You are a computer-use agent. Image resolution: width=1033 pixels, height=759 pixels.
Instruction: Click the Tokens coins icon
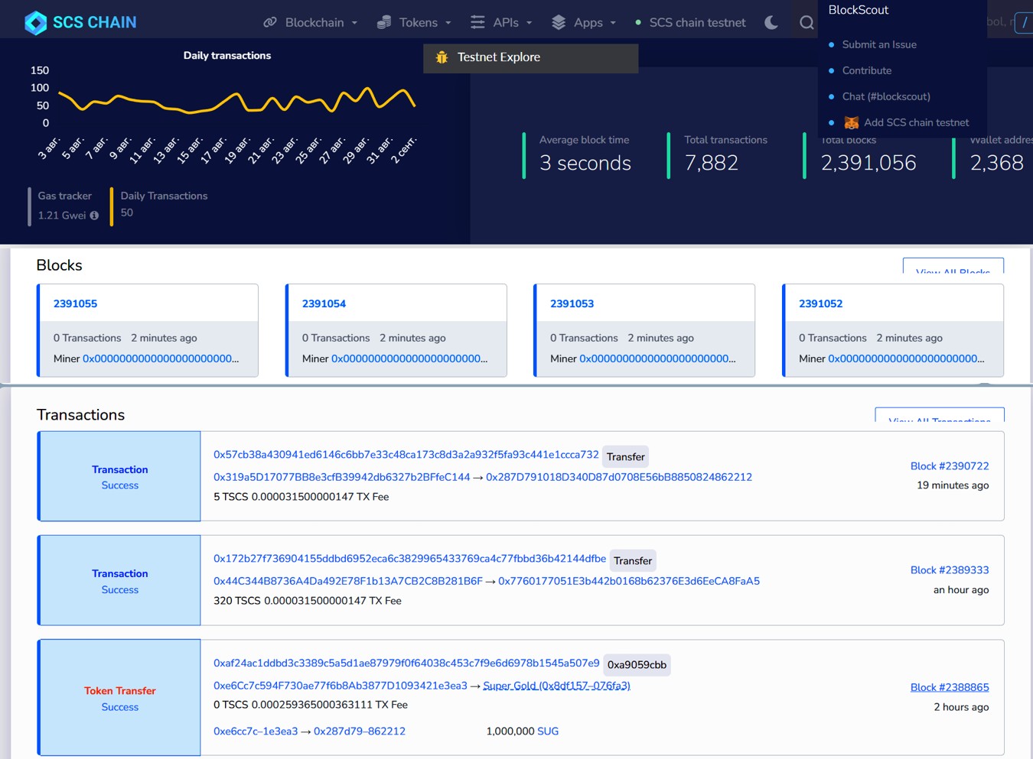[384, 22]
